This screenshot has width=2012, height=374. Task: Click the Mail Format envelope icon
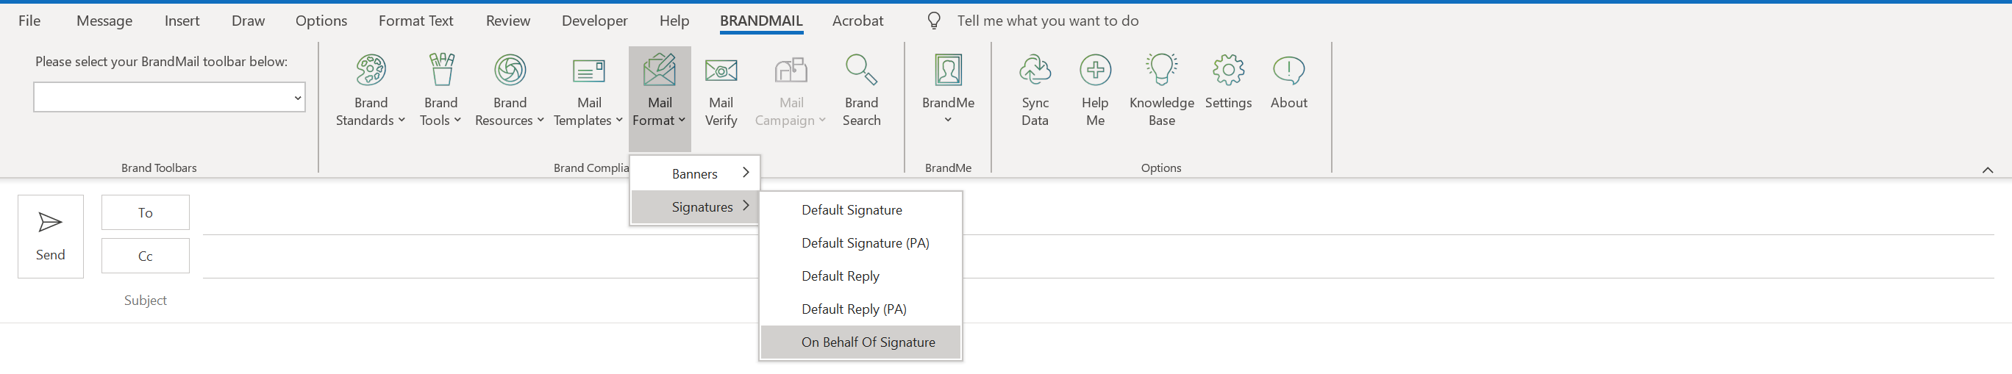click(x=659, y=70)
